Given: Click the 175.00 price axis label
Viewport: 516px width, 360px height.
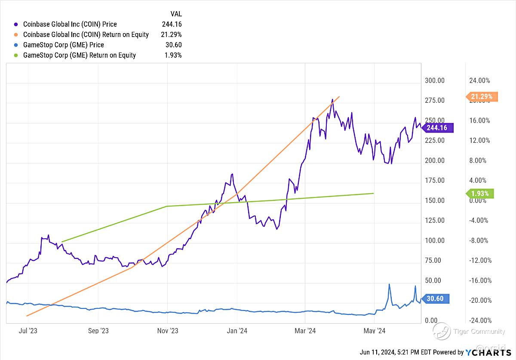Looking at the screenshot, I should pos(436,181).
